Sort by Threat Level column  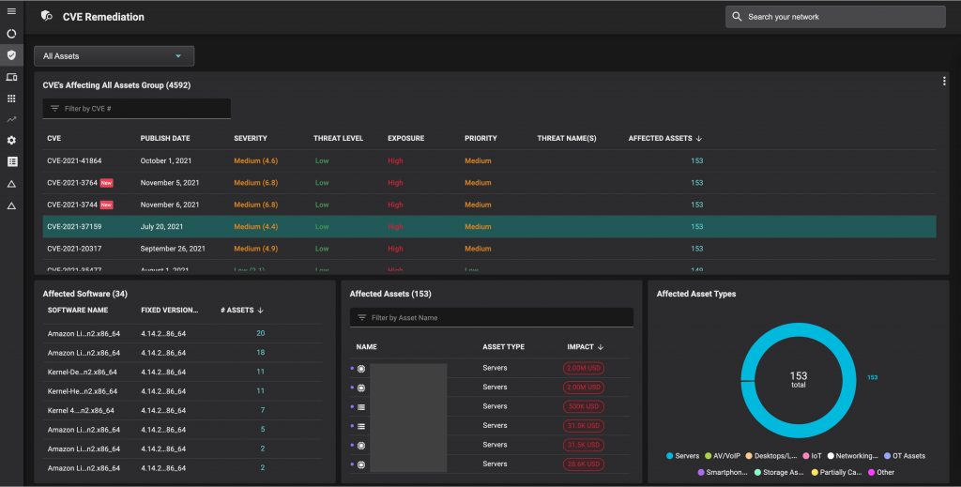(x=338, y=139)
